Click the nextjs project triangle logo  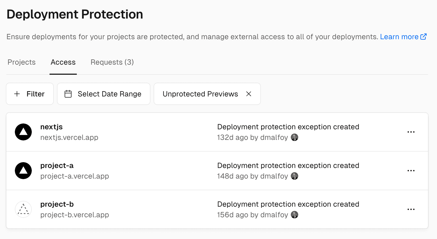23,132
